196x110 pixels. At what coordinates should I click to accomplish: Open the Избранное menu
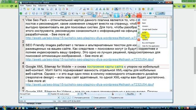point(42,5)
